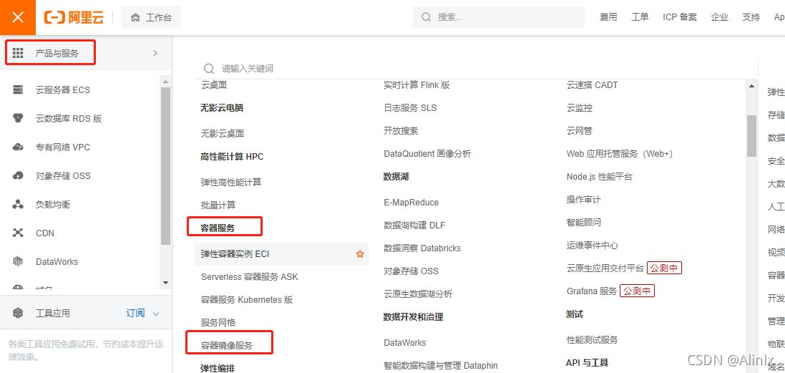Open 云原生数据湖分析
This screenshot has width=785, height=373.
[418, 294]
